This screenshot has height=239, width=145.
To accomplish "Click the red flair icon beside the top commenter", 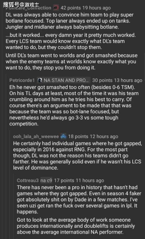I will pos(56,8).
